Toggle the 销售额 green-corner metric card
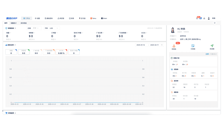The height and width of the screenshot is (126, 224). (x=24, y=52)
